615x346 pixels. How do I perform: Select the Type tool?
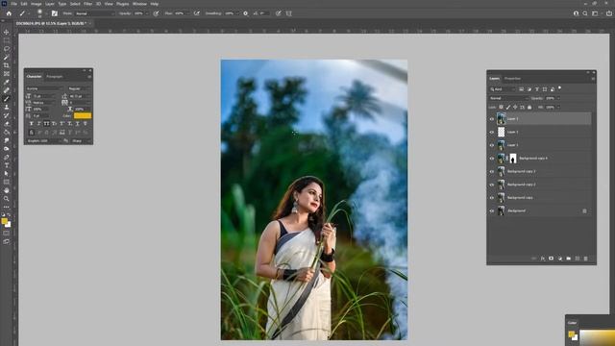(x=7, y=165)
